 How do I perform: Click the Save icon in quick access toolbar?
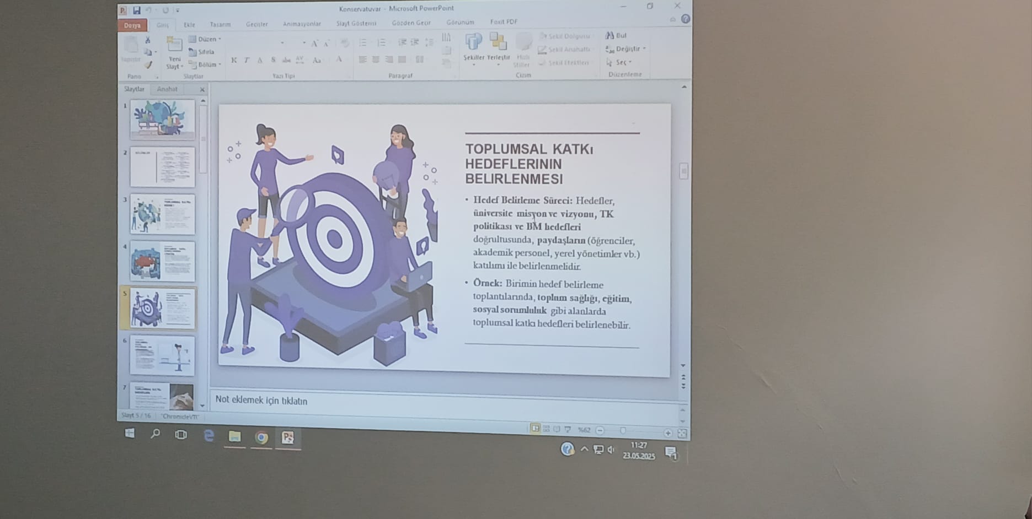pyautogui.click(x=136, y=10)
